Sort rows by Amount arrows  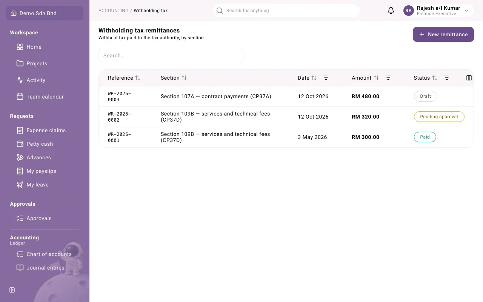click(376, 78)
